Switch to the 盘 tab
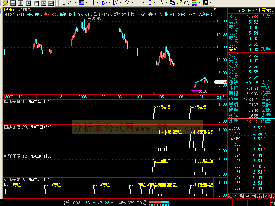Image resolution: width=275 pixels, height=206 pixels. click(x=242, y=196)
